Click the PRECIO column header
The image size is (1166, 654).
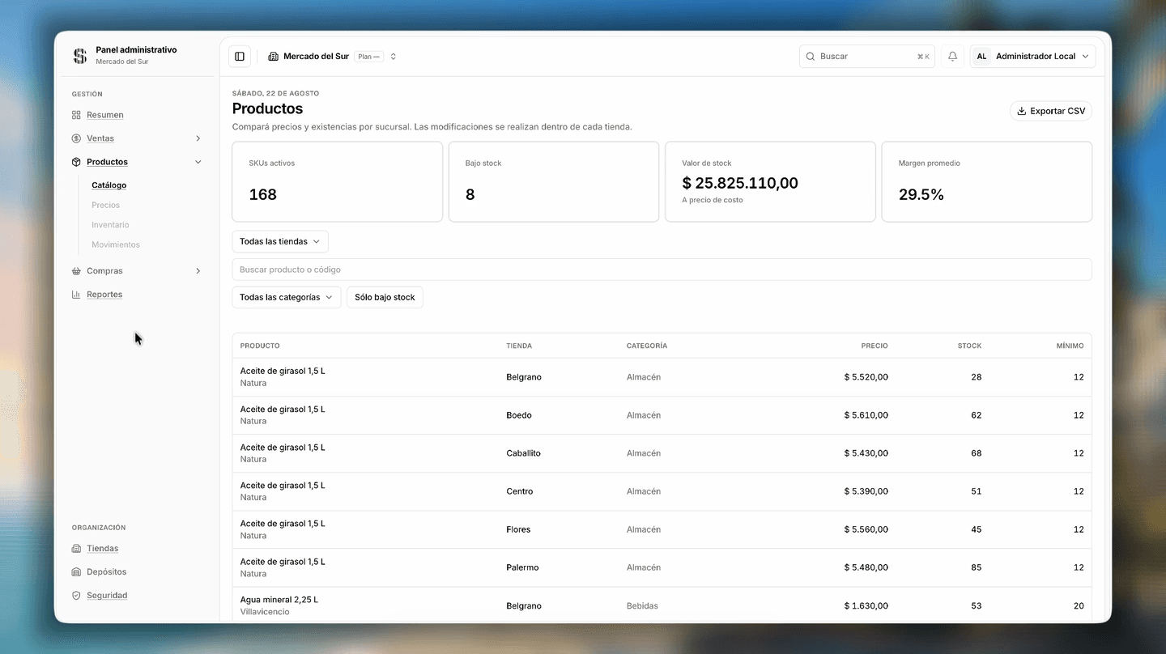click(x=874, y=346)
